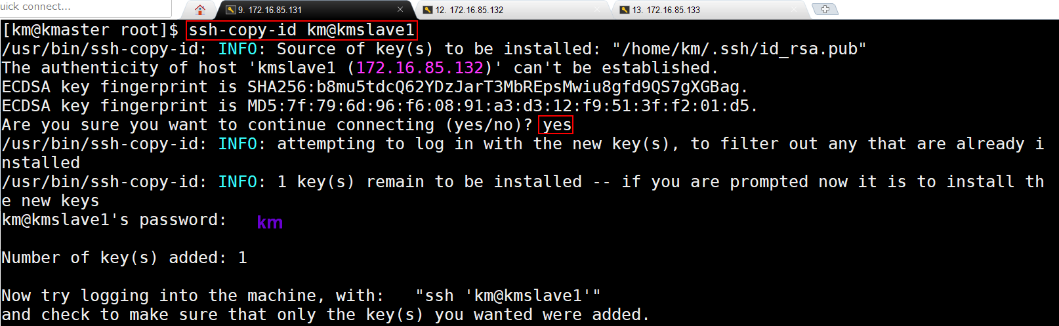Click the first cyan INFO label
This screenshot has height=326, width=1059.
click(238, 49)
